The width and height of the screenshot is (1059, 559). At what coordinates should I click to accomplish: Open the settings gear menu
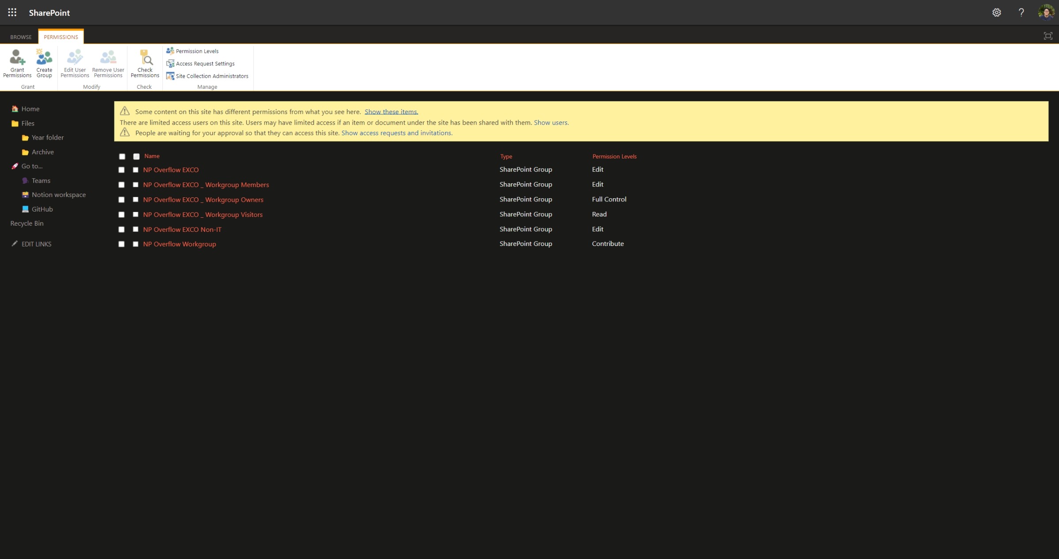click(x=996, y=12)
